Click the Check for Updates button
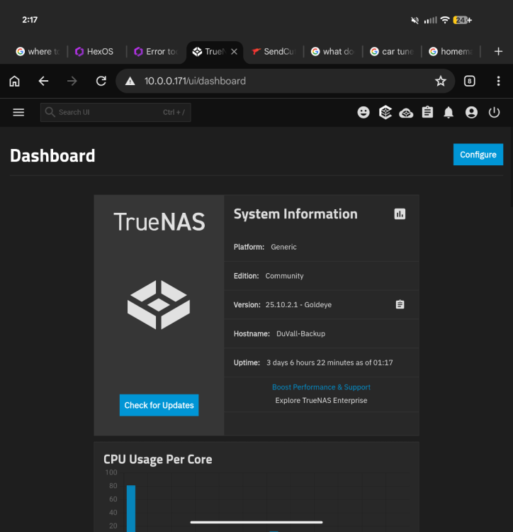 click(x=159, y=405)
